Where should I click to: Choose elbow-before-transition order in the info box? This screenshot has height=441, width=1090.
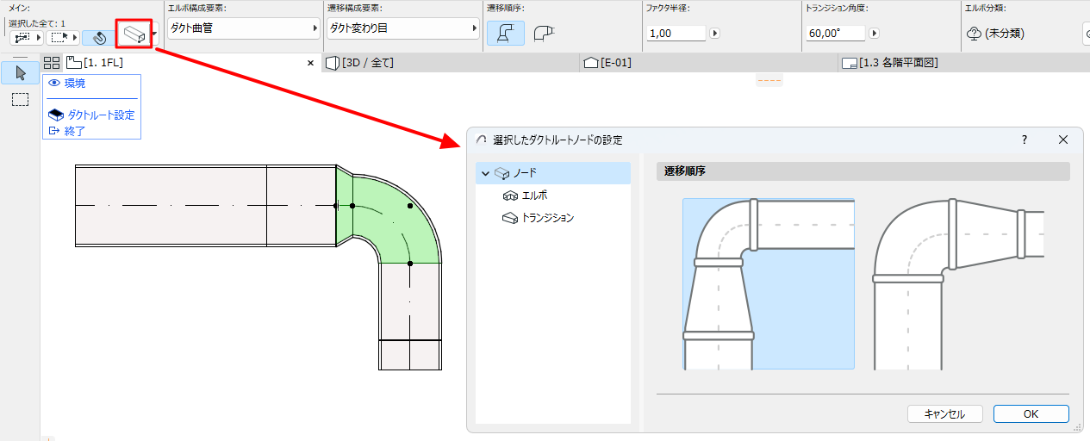[x=543, y=33]
